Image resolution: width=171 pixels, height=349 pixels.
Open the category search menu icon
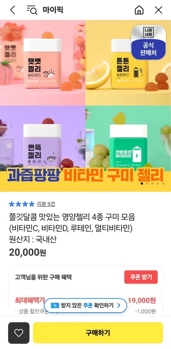[x=32, y=10]
